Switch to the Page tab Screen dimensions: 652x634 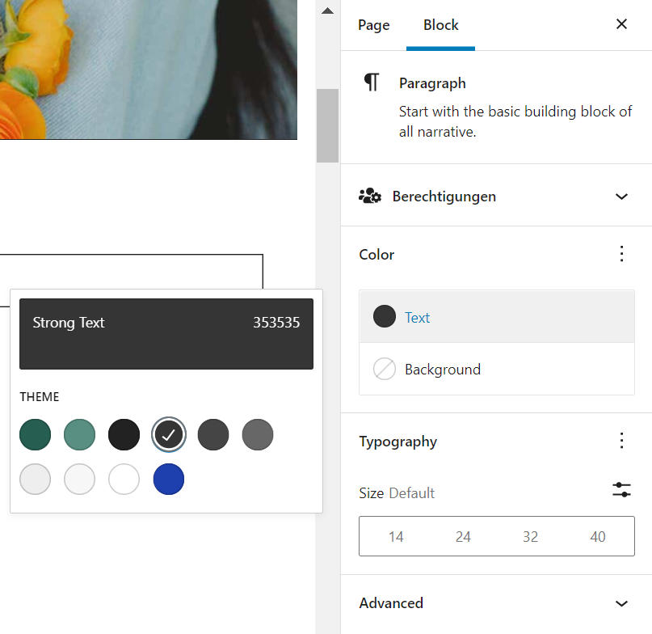click(x=373, y=25)
